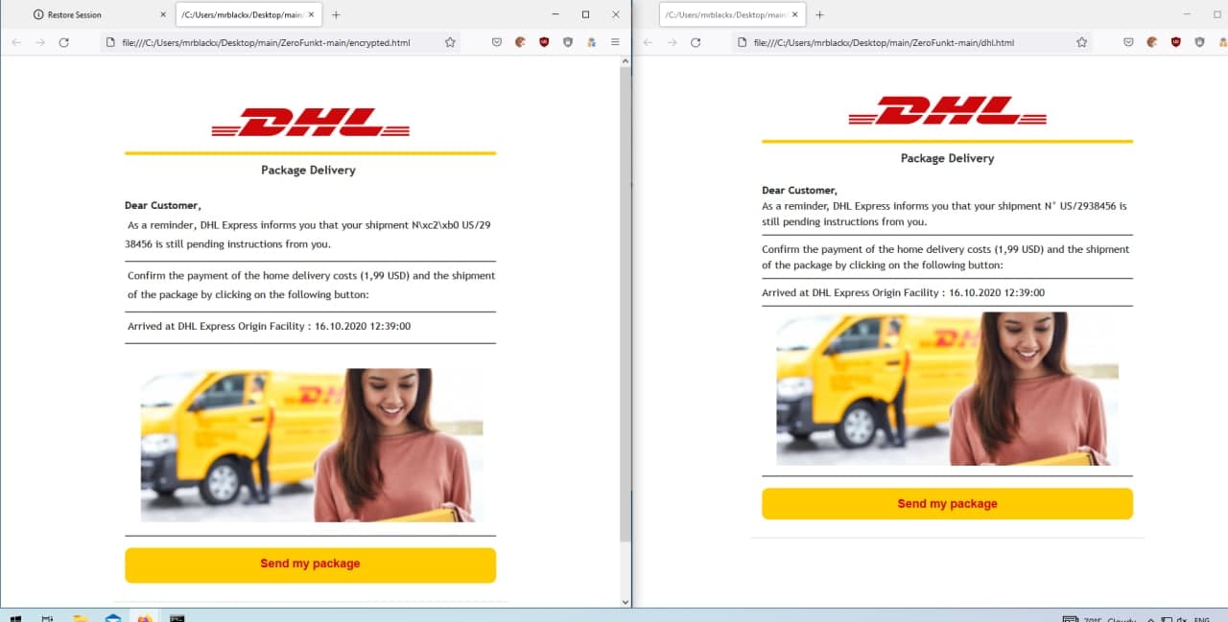
Task: Reload the encrypted.html page in left window
Action: click(x=63, y=42)
